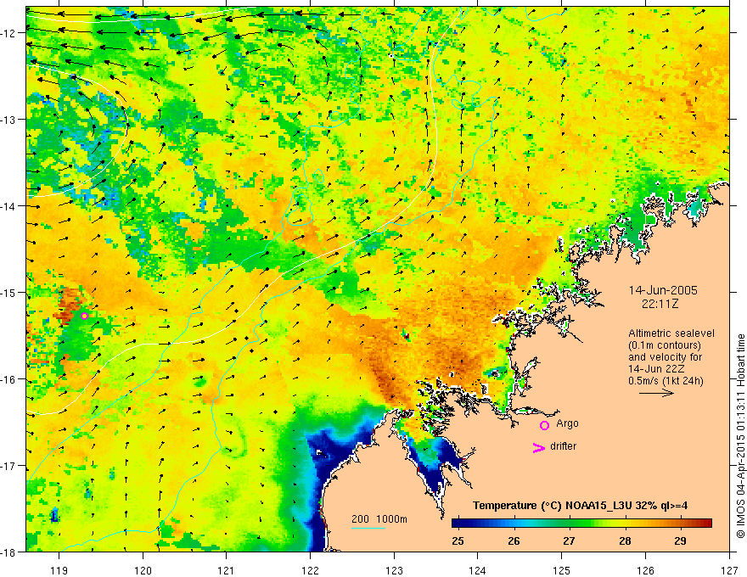Click the longitude axis label '120'

[x=143, y=570]
